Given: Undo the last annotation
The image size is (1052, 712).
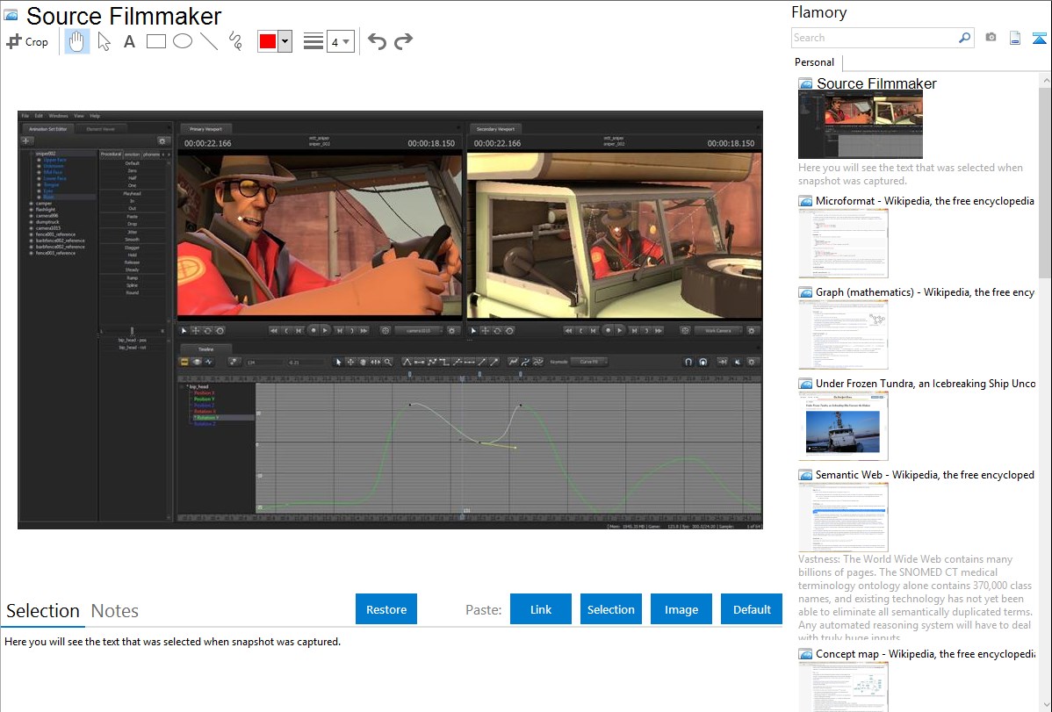Looking at the screenshot, I should pyautogui.click(x=377, y=41).
